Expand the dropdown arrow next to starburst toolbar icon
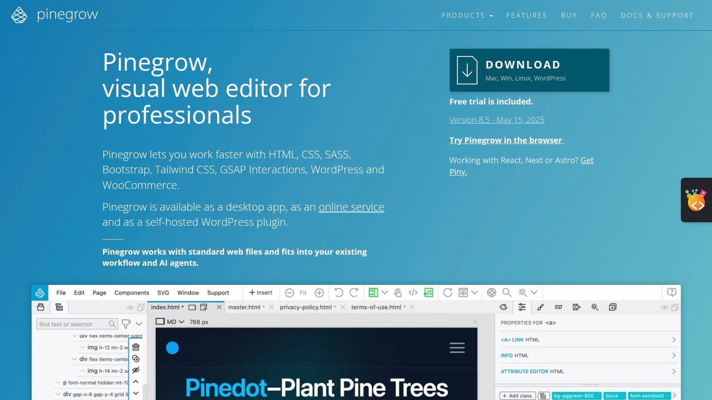The height and width of the screenshot is (400, 712). [534, 292]
